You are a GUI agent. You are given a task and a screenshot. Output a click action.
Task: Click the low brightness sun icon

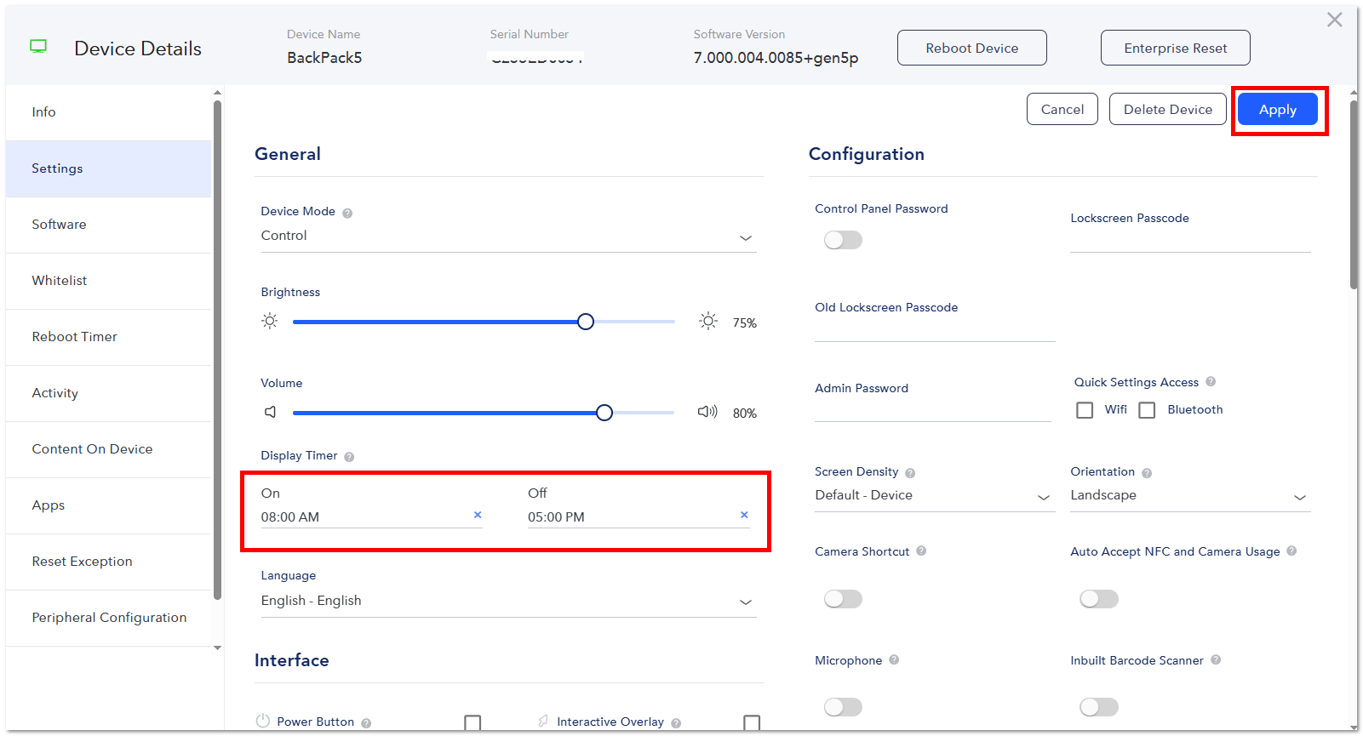270,321
